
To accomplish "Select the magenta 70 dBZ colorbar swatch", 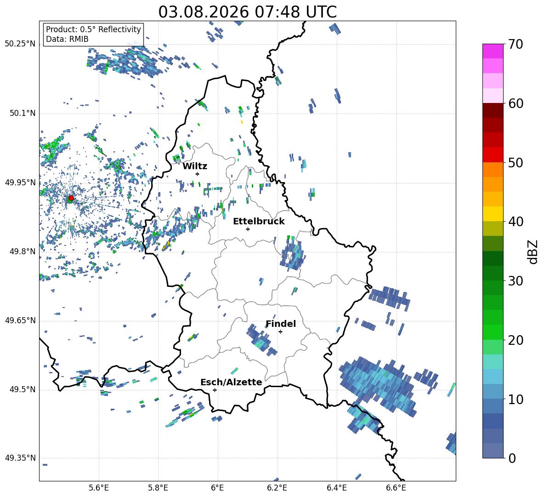I will pos(493,51).
